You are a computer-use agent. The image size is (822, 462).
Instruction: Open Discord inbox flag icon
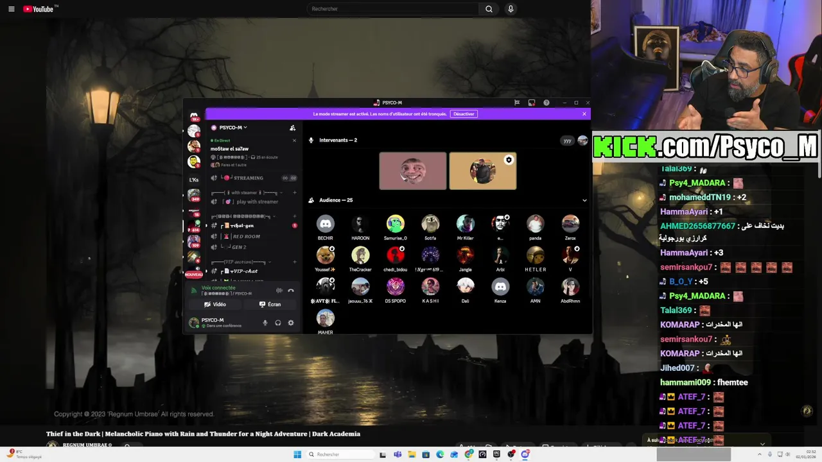pyautogui.click(x=517, y=103)
